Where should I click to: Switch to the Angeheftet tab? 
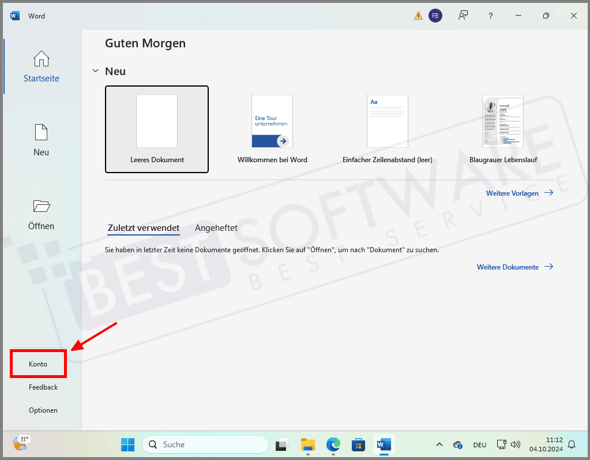(216, 228)
